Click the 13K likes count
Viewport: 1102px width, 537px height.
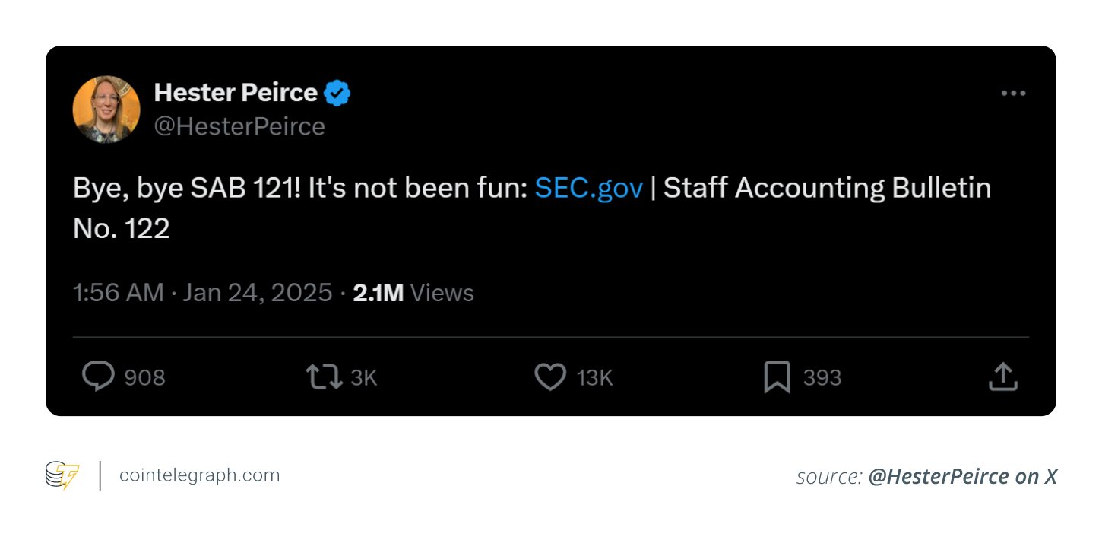594,377
